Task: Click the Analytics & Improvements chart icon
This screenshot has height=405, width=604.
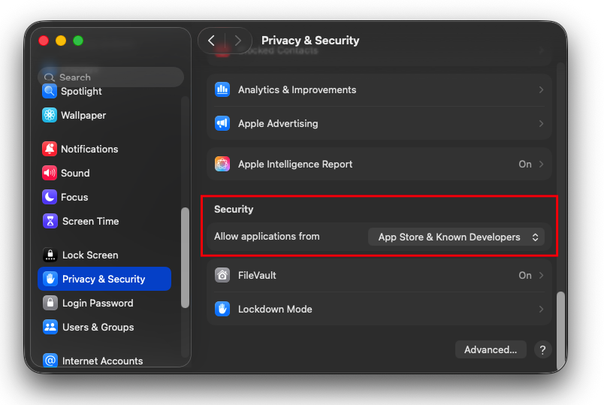Action: click(222, 89)
